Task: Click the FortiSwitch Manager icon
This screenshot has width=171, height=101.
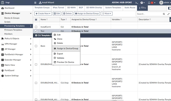Action: (x=2, y=55)
